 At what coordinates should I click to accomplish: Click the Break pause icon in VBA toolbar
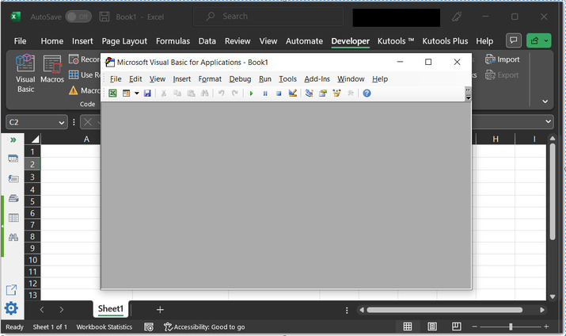(x=265, y=94)
